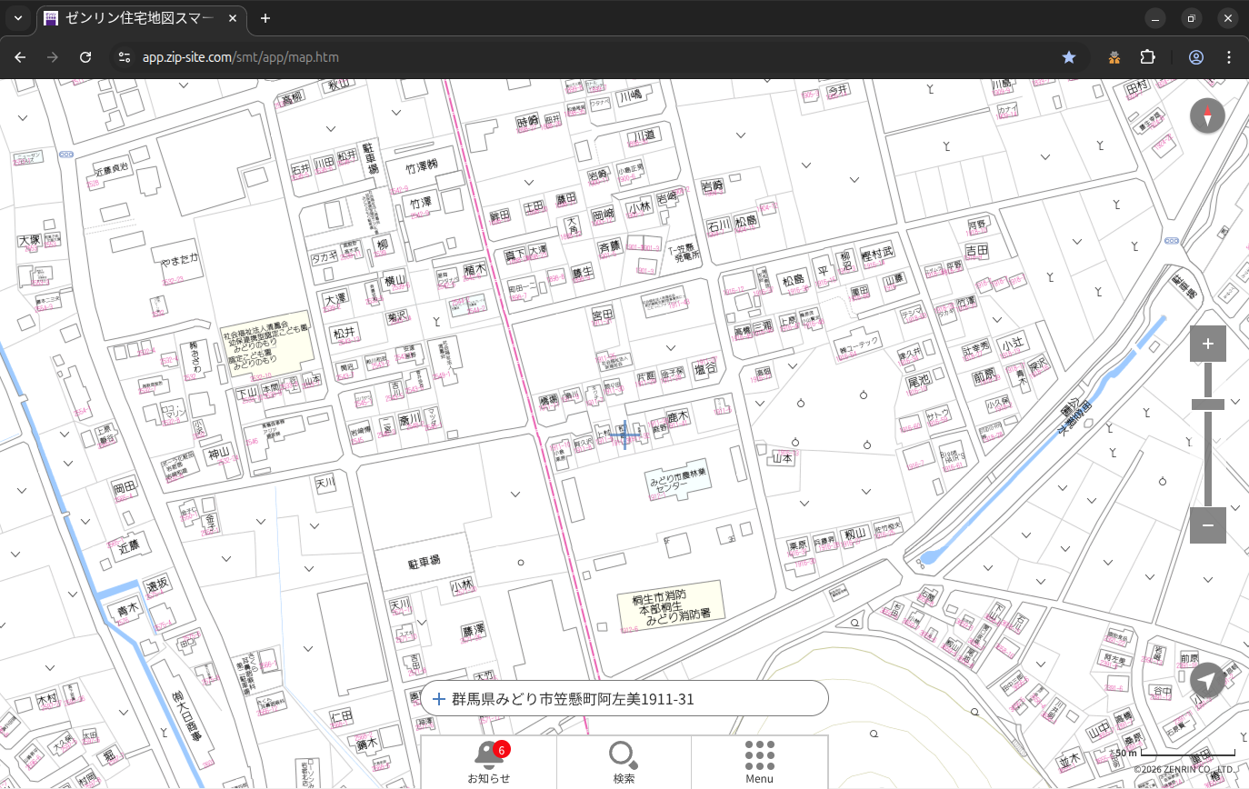
Task: Expand the tab search dropdown arrow
Action: pos(17,18)
